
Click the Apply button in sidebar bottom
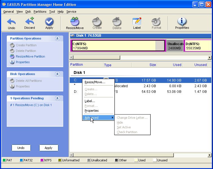click(x=49, y=148)
